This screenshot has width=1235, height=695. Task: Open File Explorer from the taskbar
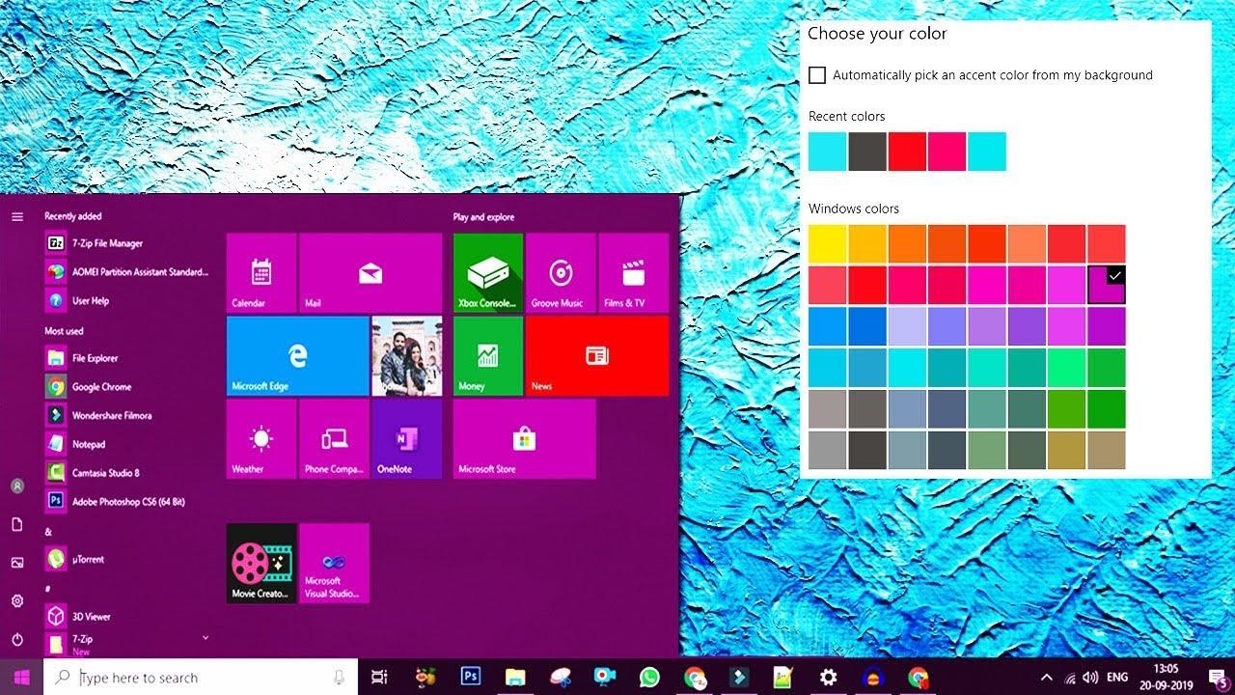pyautogui.click(x=516, y=678)
